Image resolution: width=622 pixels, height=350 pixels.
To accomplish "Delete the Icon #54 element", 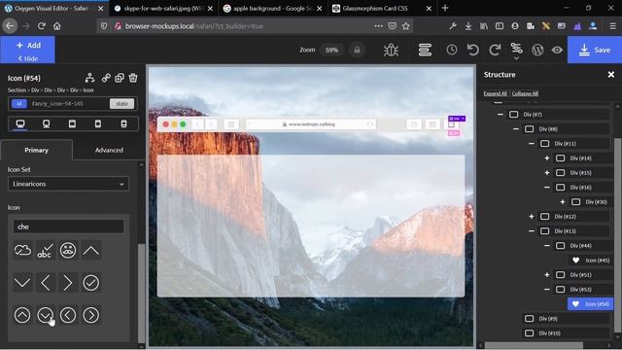I will (133, 78).
